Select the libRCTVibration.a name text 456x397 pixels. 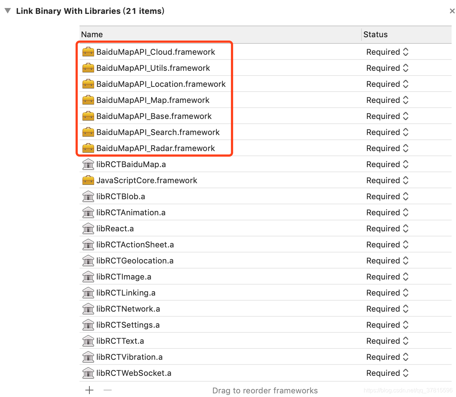coord(130,357)
